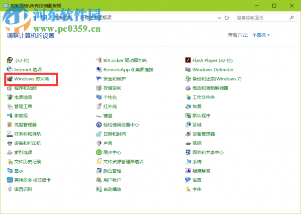Open 颜色管理 link
This screenshot has height=214, width=301.
(112, 171)
